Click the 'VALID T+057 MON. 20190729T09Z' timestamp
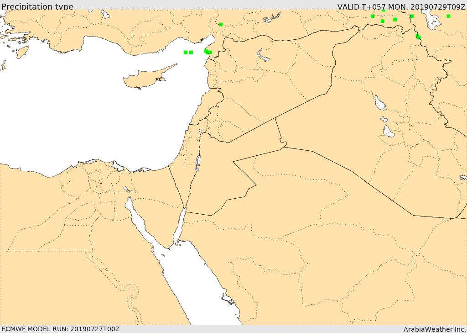This screenshot has width=467, height=333. point(401,6)
